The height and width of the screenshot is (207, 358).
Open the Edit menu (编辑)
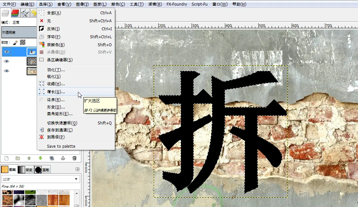click(x=27, y=4)
